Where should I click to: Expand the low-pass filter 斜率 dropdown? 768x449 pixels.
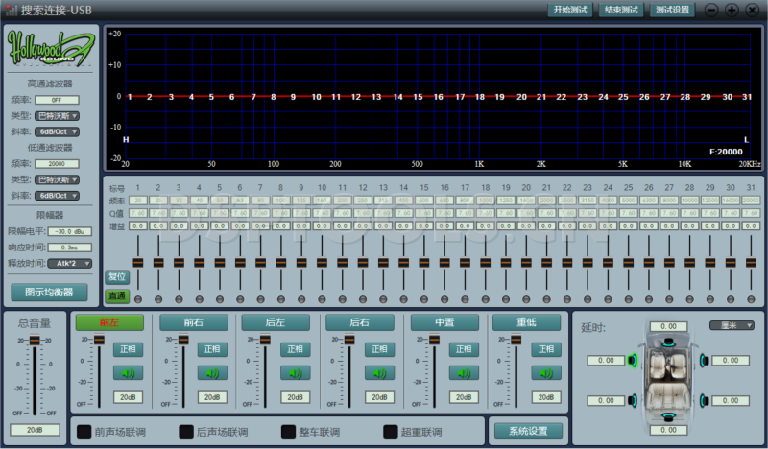click(58, 196)
